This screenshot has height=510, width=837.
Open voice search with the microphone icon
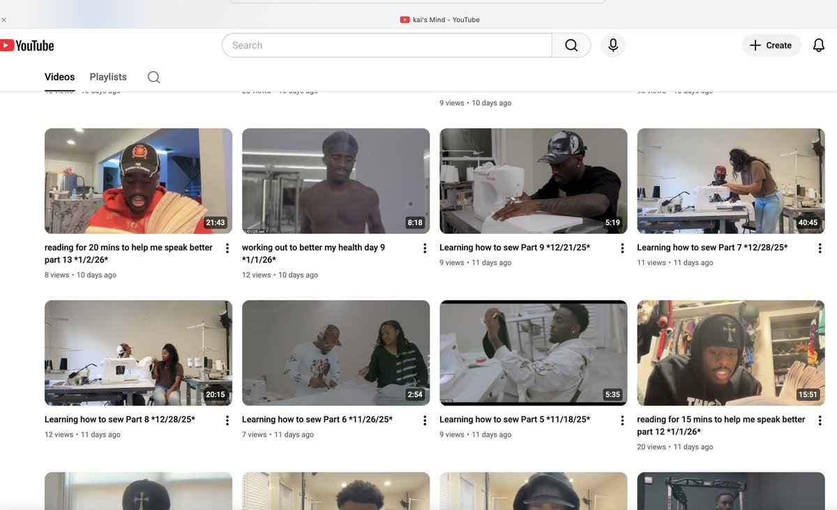[x=612, y=45]
